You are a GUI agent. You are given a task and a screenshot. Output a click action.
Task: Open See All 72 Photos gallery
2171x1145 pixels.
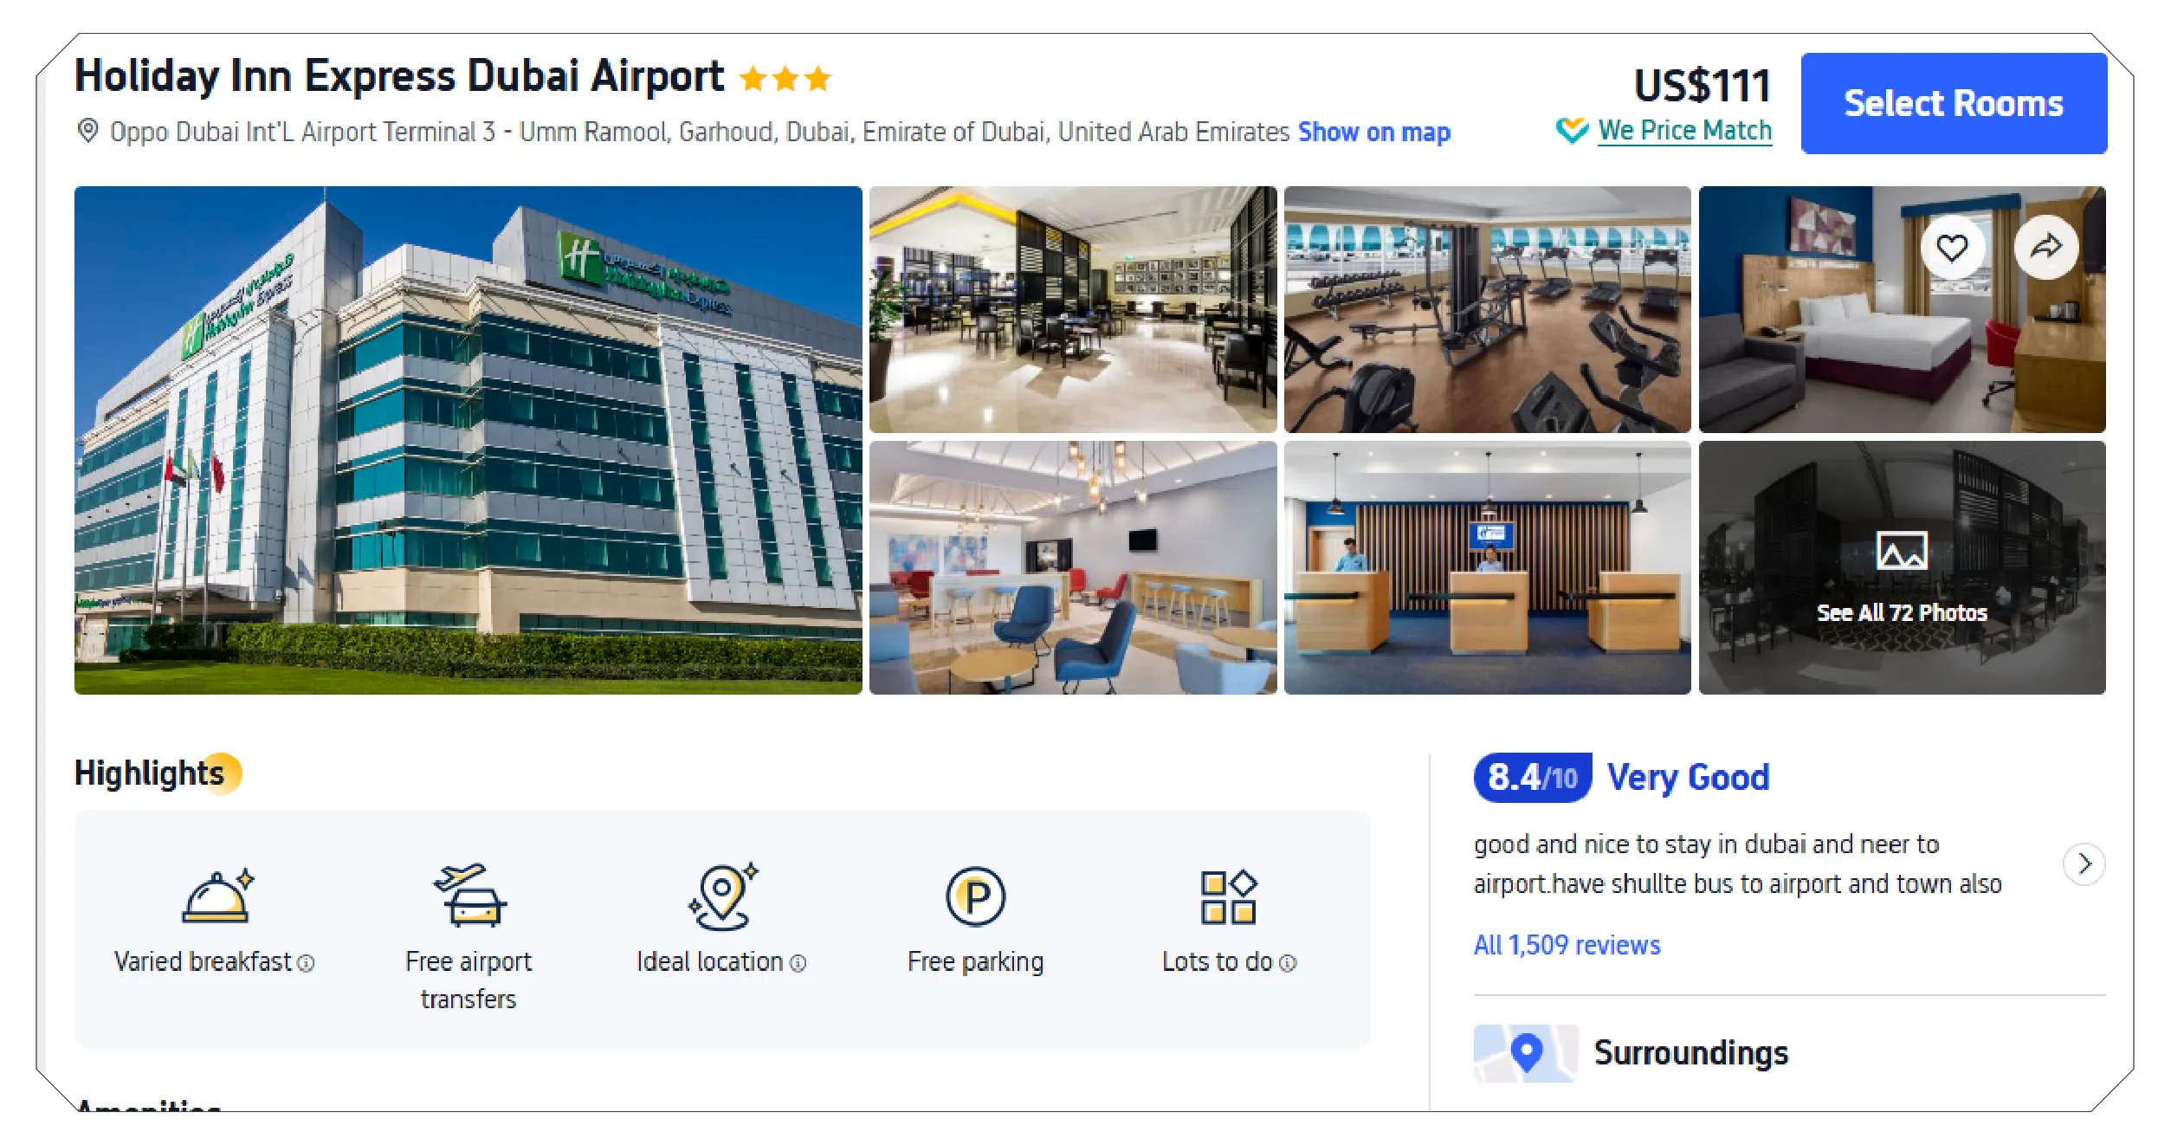click(x=1902, y=567)
